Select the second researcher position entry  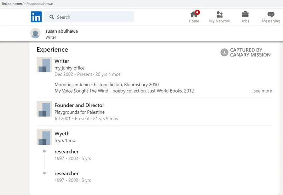click(x=67, y=173)
